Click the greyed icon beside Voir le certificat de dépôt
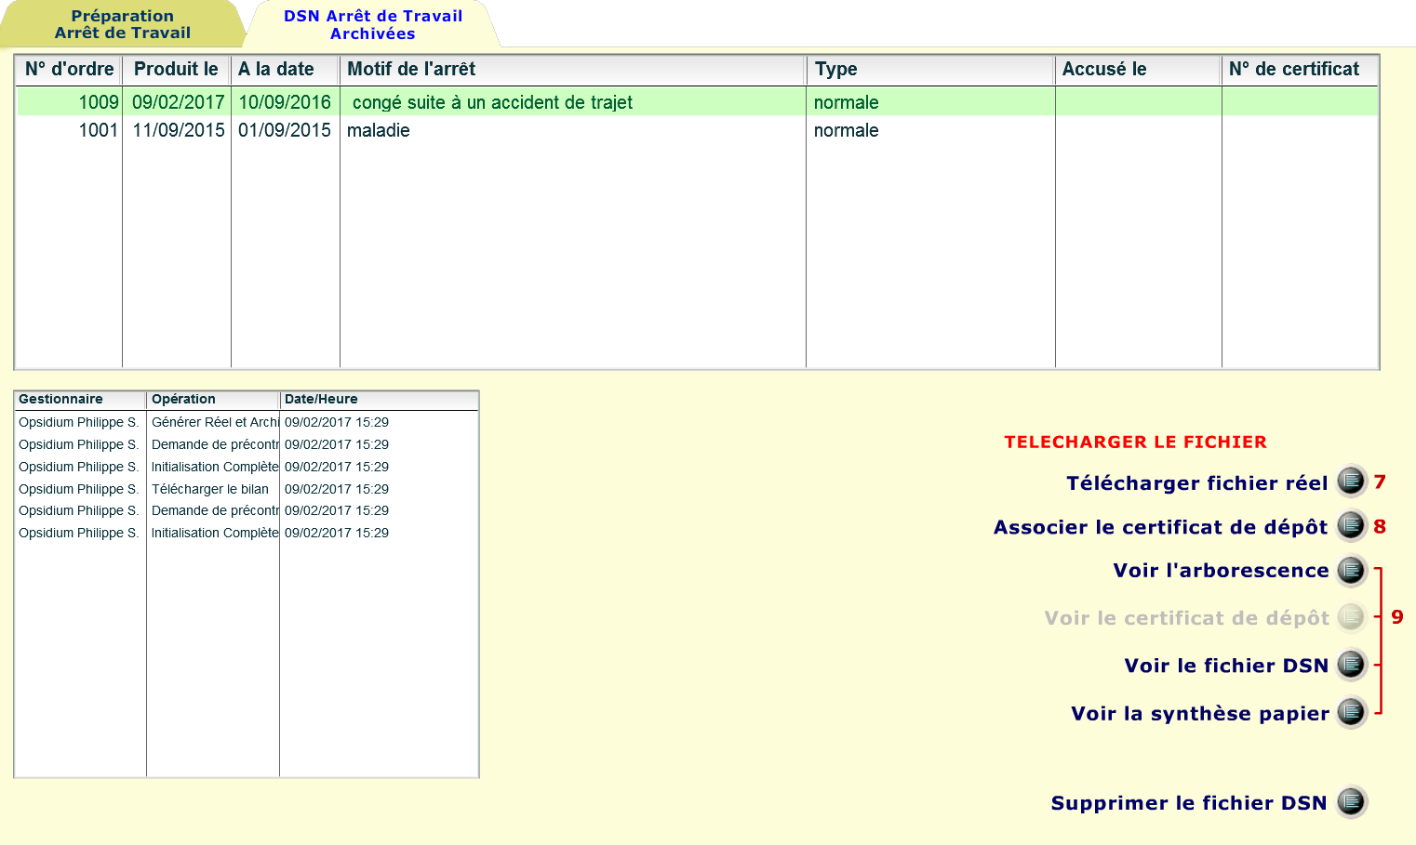This screenshot has width=1416, height=845. [1351, 616]
